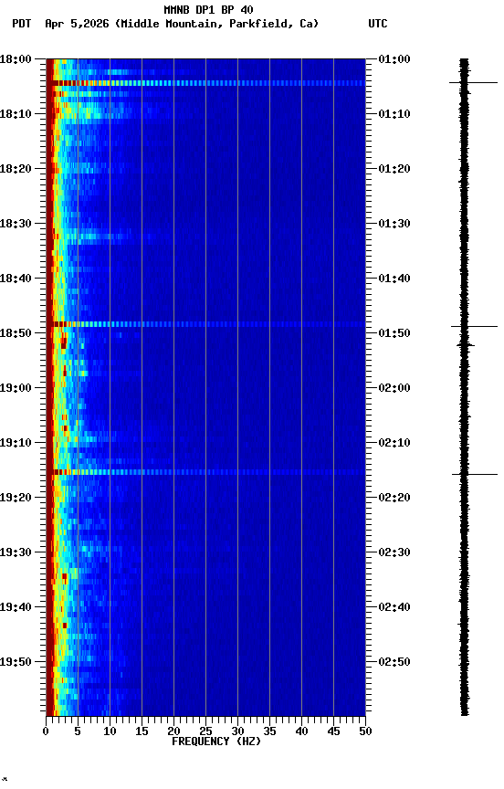Click the '18:10' PDT time label
The width and height of the screenshot is (504, 789).
pyautogui.click(x=16, y=114)
